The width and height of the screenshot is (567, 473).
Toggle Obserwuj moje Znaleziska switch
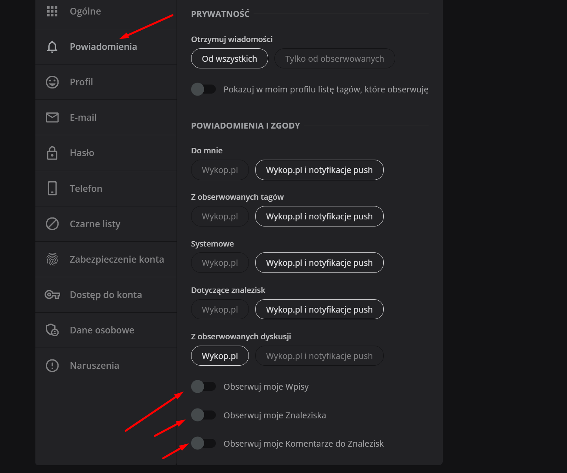click(203, 415)
